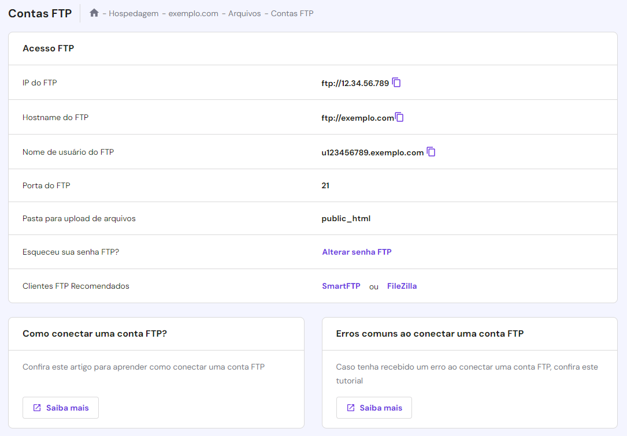
Task: Click the external-link icon on the second Saiba mais
Action: pos(351,408)
